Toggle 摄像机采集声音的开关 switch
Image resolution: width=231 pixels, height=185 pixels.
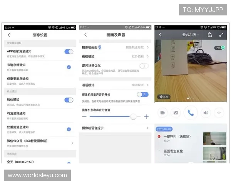click(x=142, y=94)
